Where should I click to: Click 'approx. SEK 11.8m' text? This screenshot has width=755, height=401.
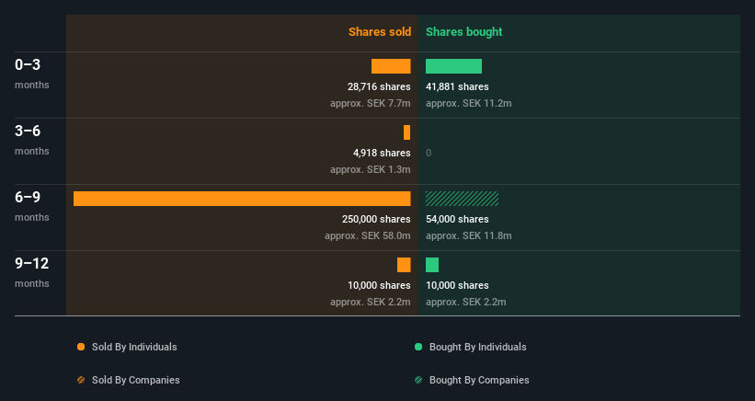(x=468, y=235)
